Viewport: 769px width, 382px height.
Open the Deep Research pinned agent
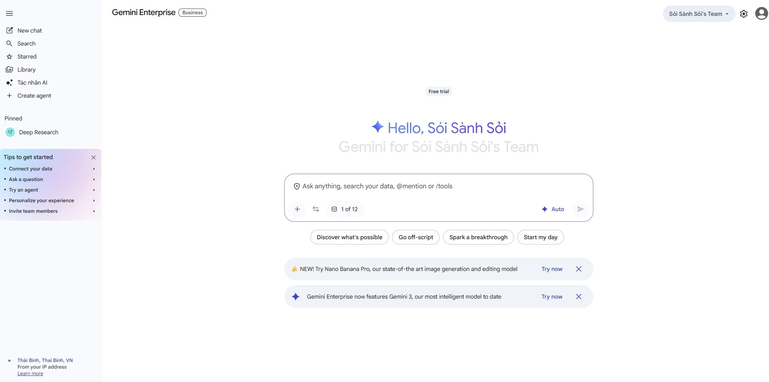pos(39,132)
